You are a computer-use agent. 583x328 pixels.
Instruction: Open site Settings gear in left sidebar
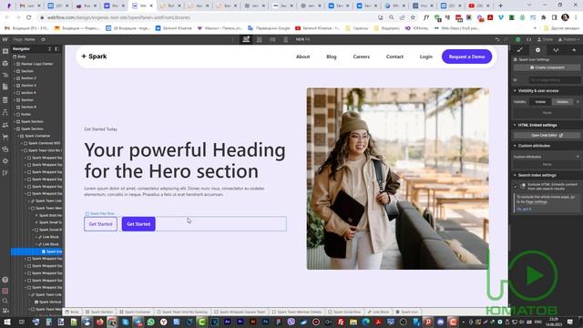pyautogui.click(x=5, y=161)
